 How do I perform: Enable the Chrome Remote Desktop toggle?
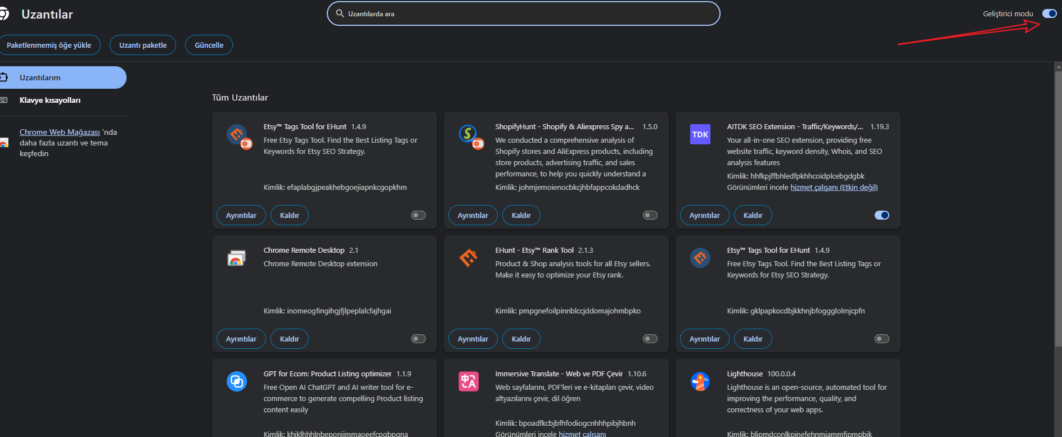pos(418,339)
